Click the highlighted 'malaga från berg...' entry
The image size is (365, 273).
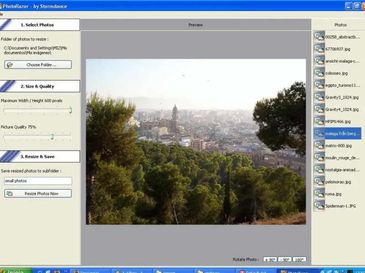click(337, 133)
